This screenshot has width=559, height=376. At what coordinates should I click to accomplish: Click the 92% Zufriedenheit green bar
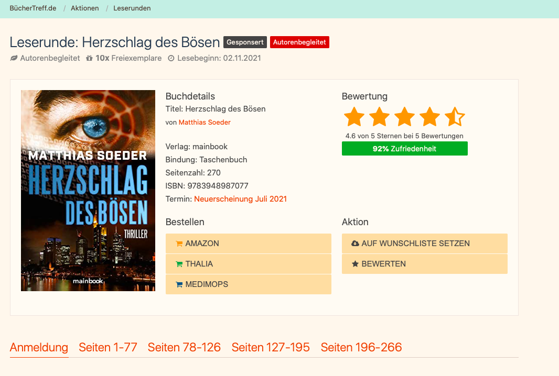[405, 149]
